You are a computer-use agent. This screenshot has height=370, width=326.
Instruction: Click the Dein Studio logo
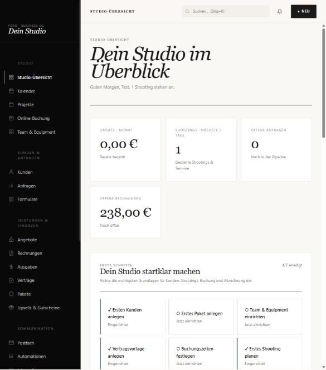coord(27,31)
